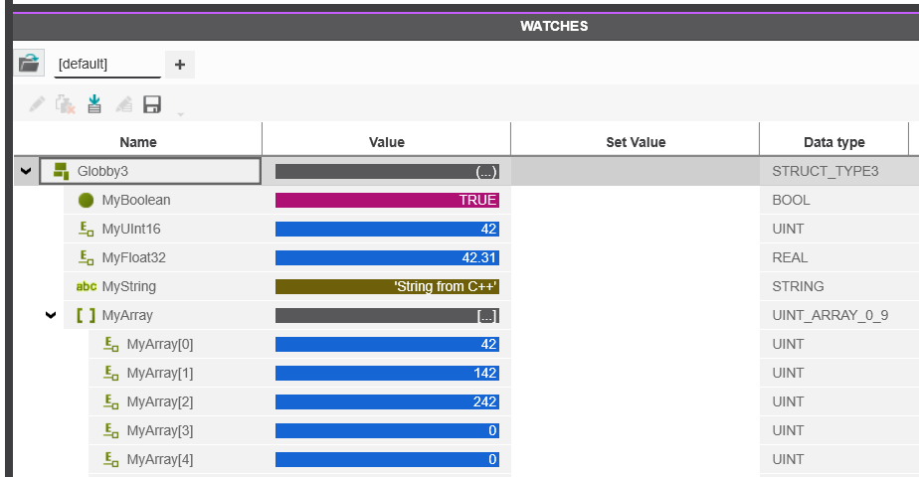The image size is (919, 477).
Task: Click the delete variable icon
Action: [x=65, y=104]
